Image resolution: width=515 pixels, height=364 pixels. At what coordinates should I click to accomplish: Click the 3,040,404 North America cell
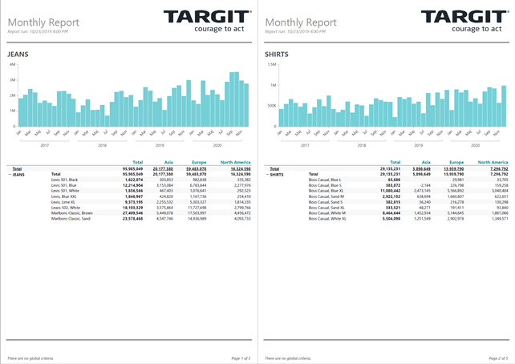[500, 191]
